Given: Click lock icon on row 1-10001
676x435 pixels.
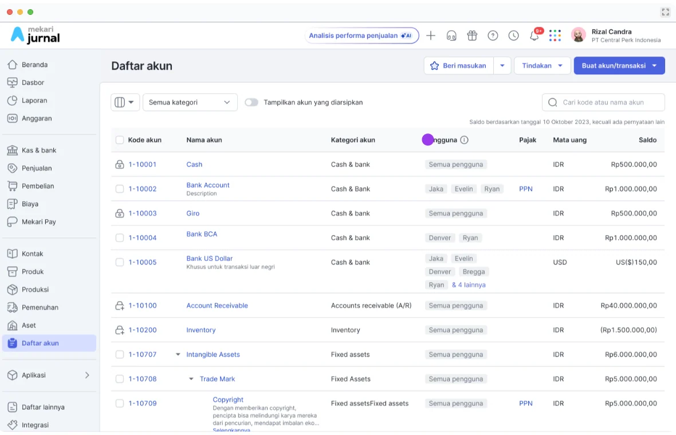Looking at the screenshot, I should (x=120, y=164).
